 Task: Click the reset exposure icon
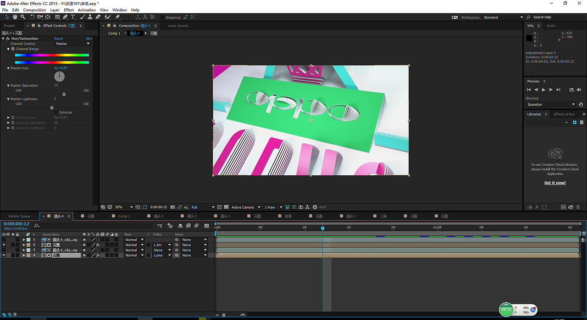point(315,207)
